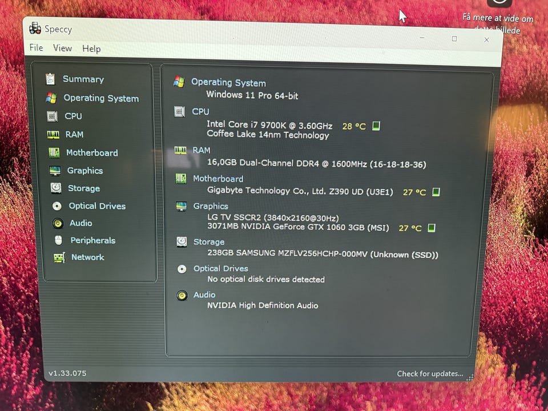Viewport: 548px width, 411px height.
Task: Select Optical Drives in the sidebar
Action: 97,206
